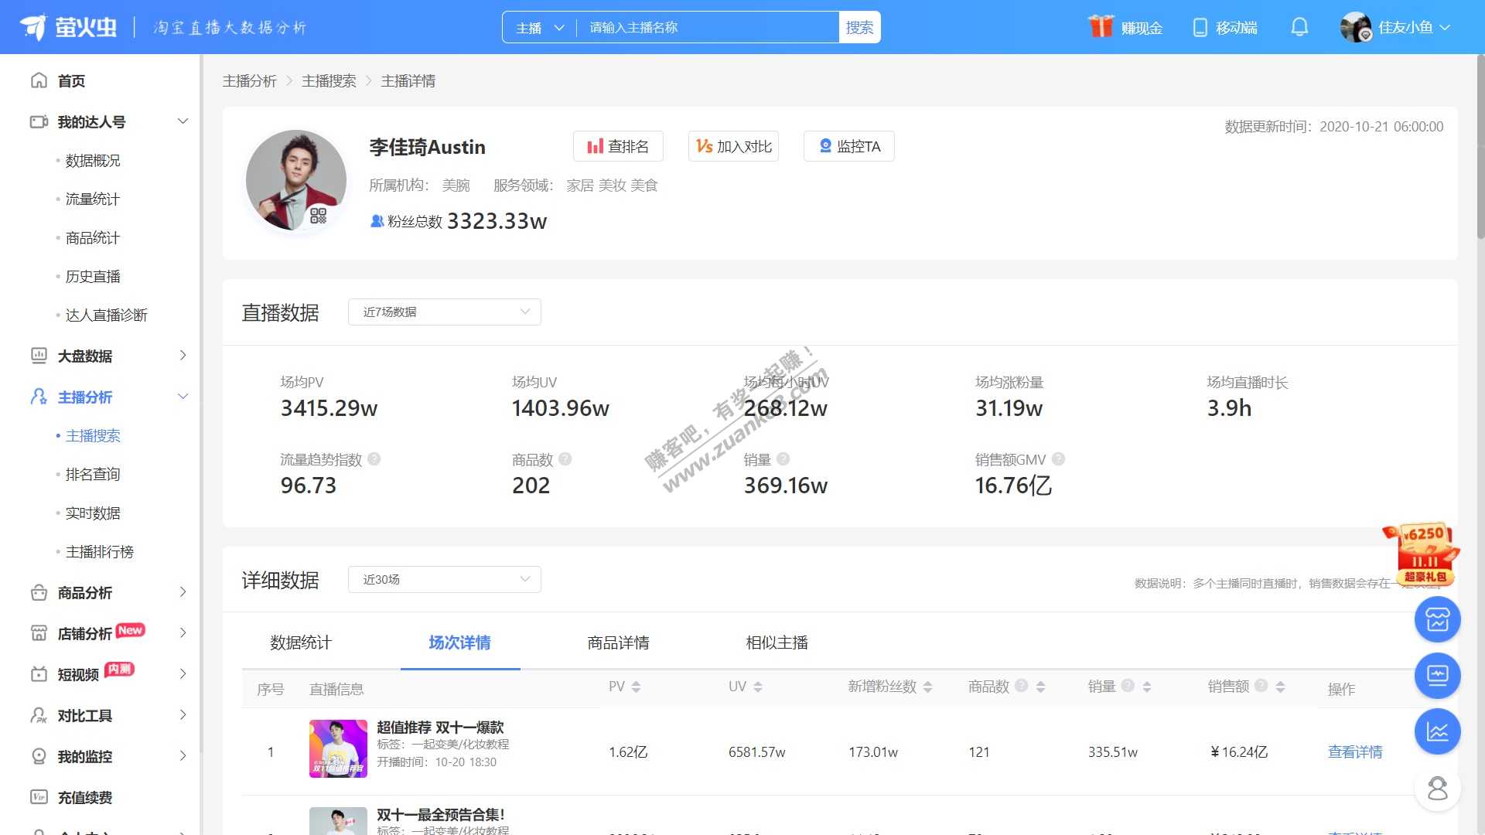The image size is (1485, 835).
Task: Open the notification bell
Action: coord(1299,27)
